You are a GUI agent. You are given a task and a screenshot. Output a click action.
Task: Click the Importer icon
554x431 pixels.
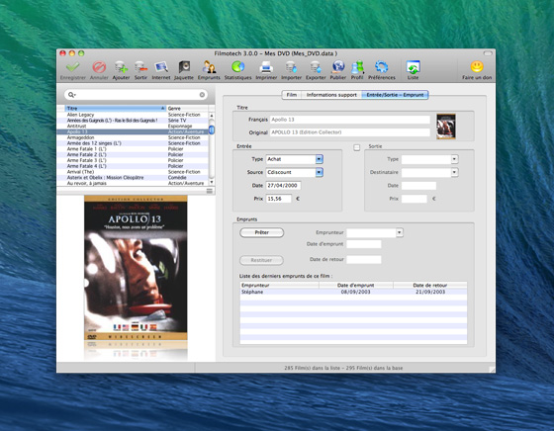tap(291, 66)
